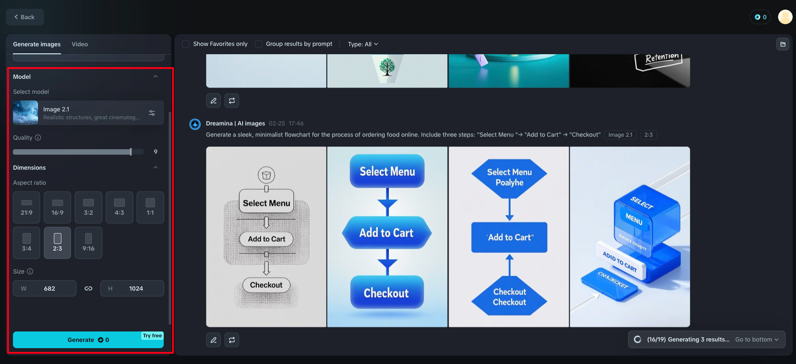The width and height of the screenshot is (796, 364).
Task: Open the assets folder icon at top right
Action: tap(783, 44)
